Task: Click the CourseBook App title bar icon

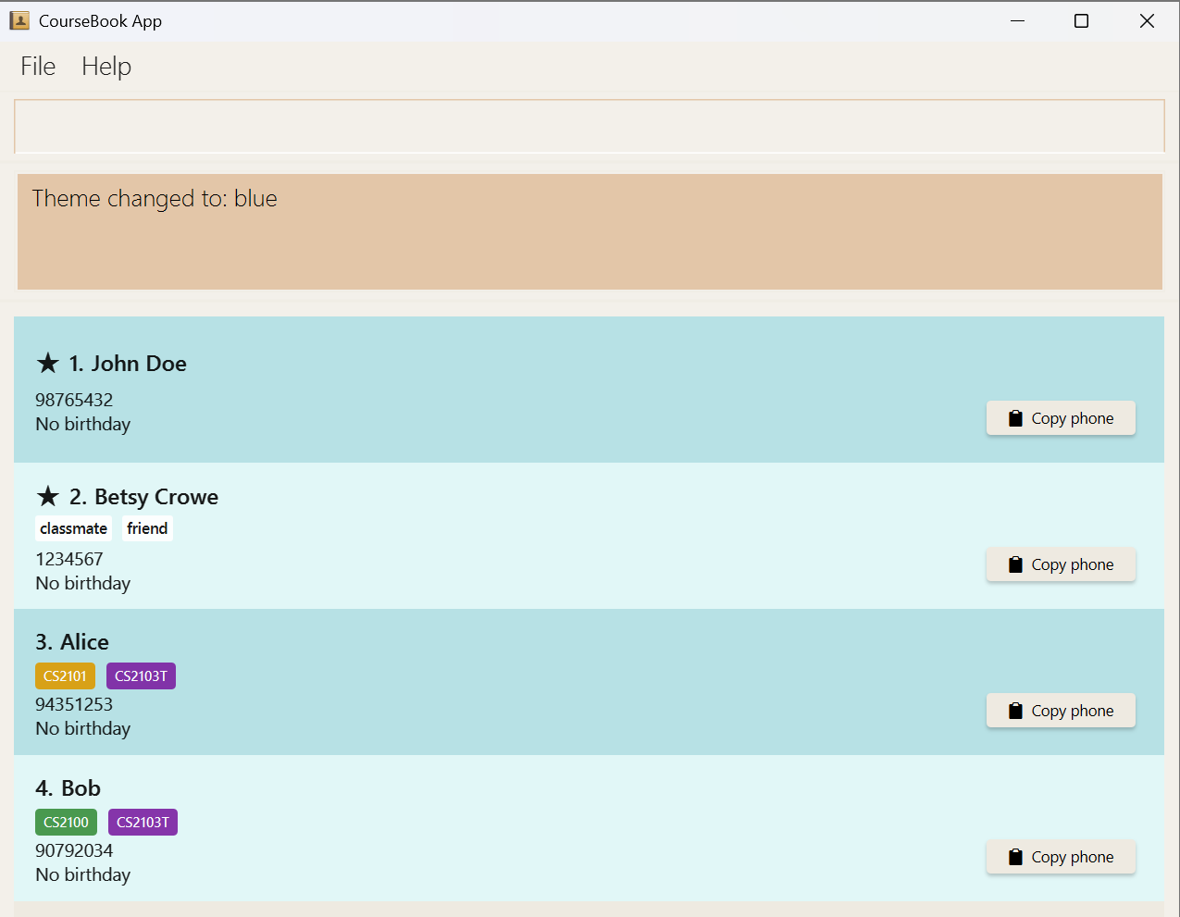Action: pos(19,20)
